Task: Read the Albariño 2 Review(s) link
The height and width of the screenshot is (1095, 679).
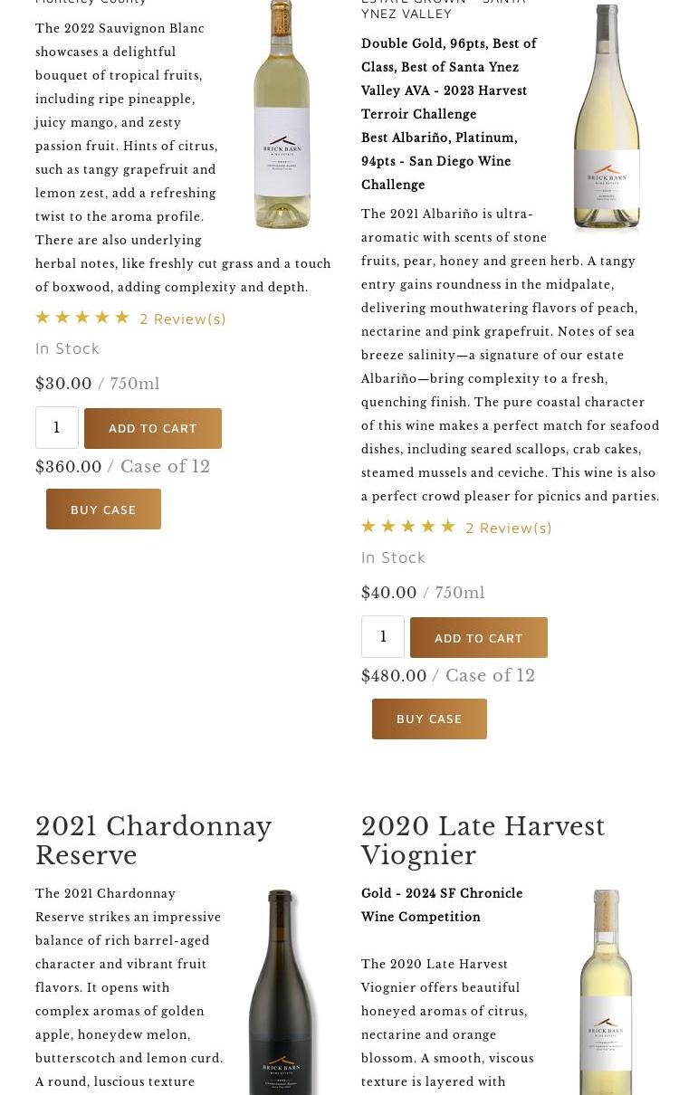Action: 509,528
